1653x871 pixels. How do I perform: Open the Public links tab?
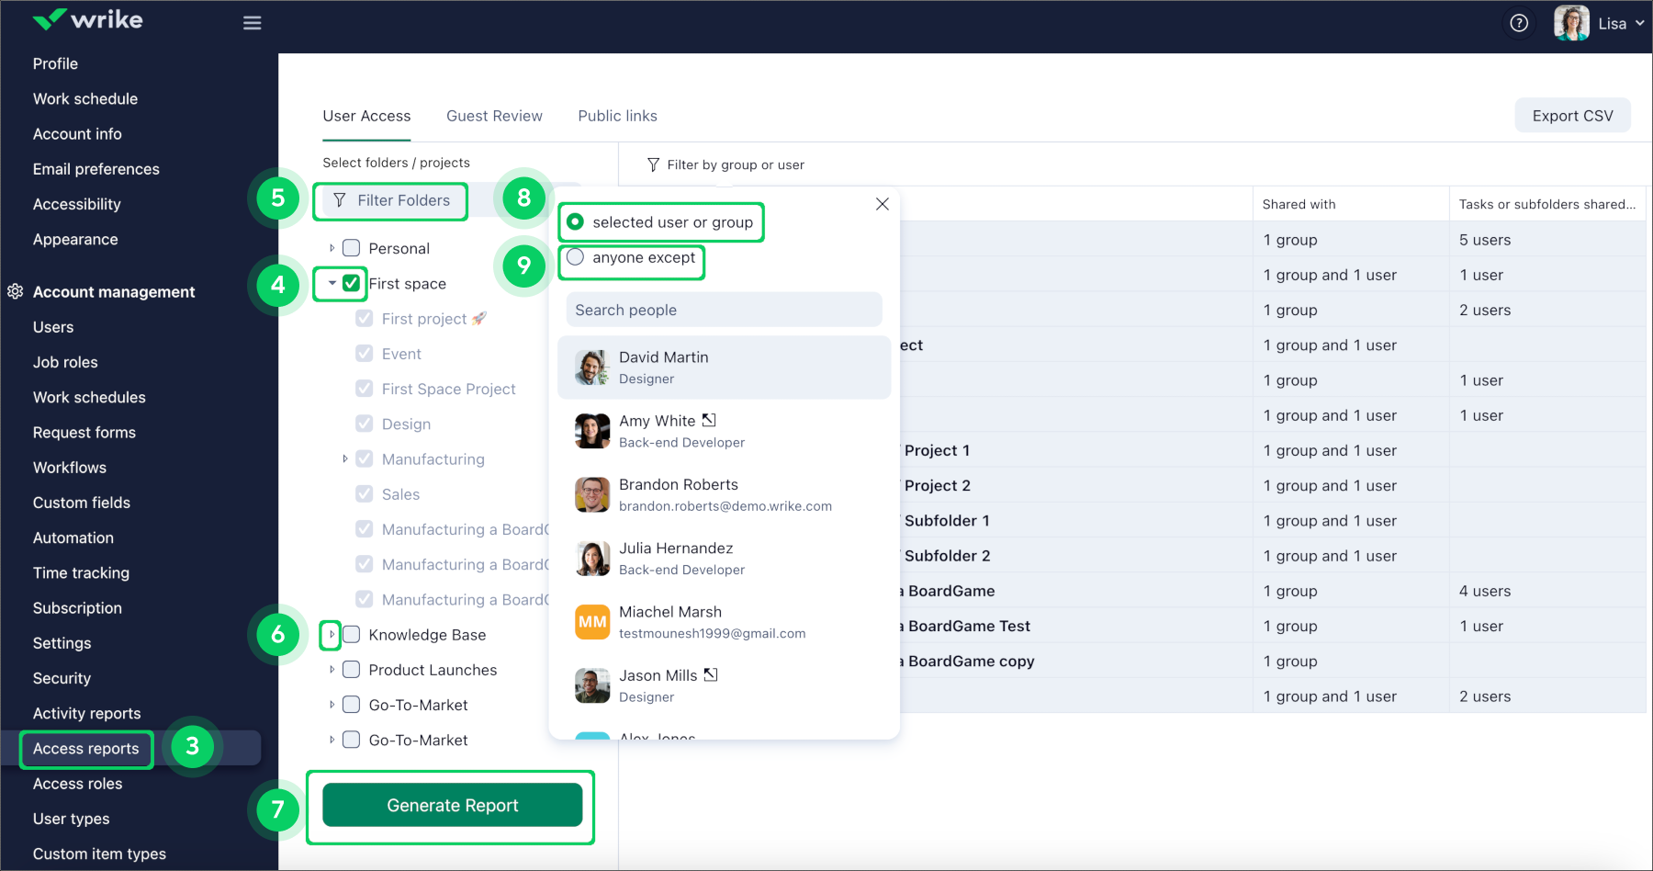tap(617, 116)
